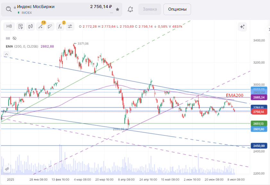The width and height of the screenshot is (270, 185).
Task: Click the search magnifier icon
Action: pyautogui.click(x=9, y=9)
